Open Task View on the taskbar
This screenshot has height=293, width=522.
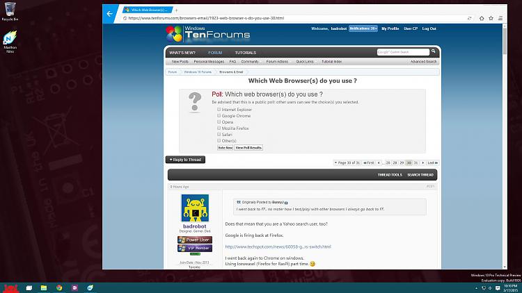point(29,288)
